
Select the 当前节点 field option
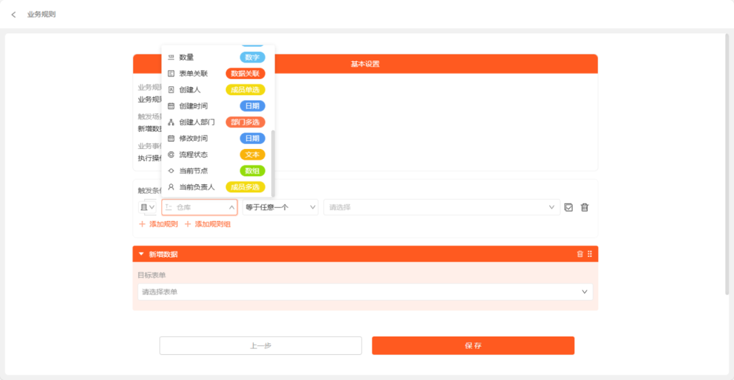click(217, 171)
